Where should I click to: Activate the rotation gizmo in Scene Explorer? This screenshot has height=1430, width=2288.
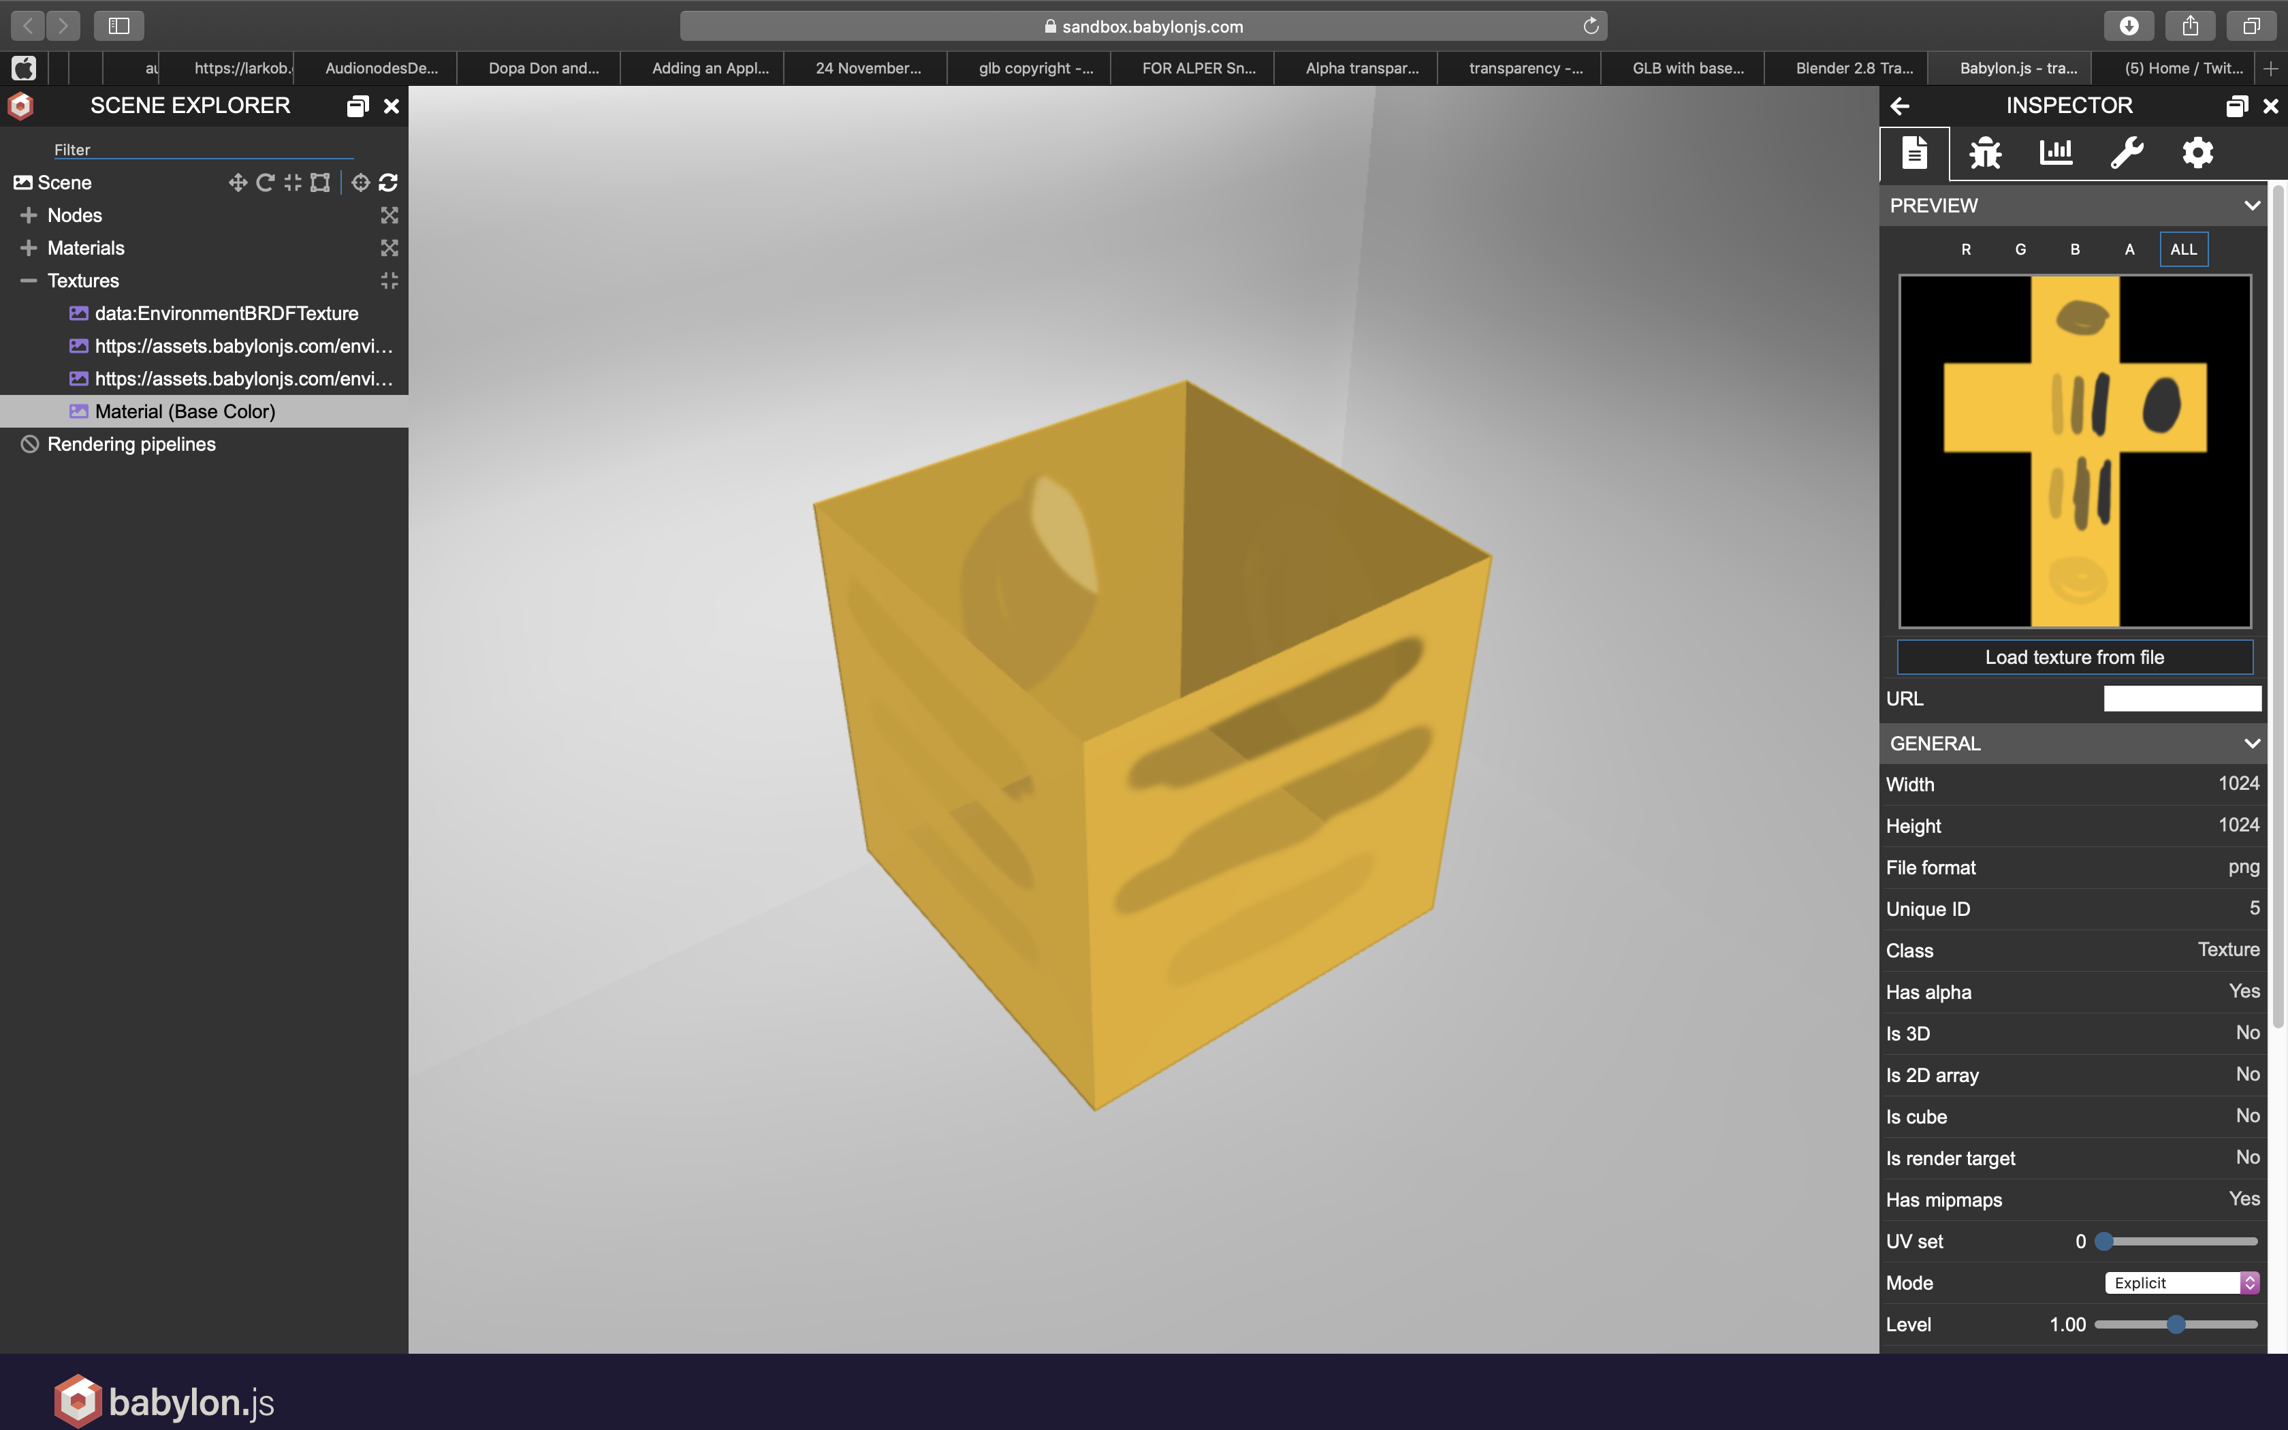tap(265, 182)
